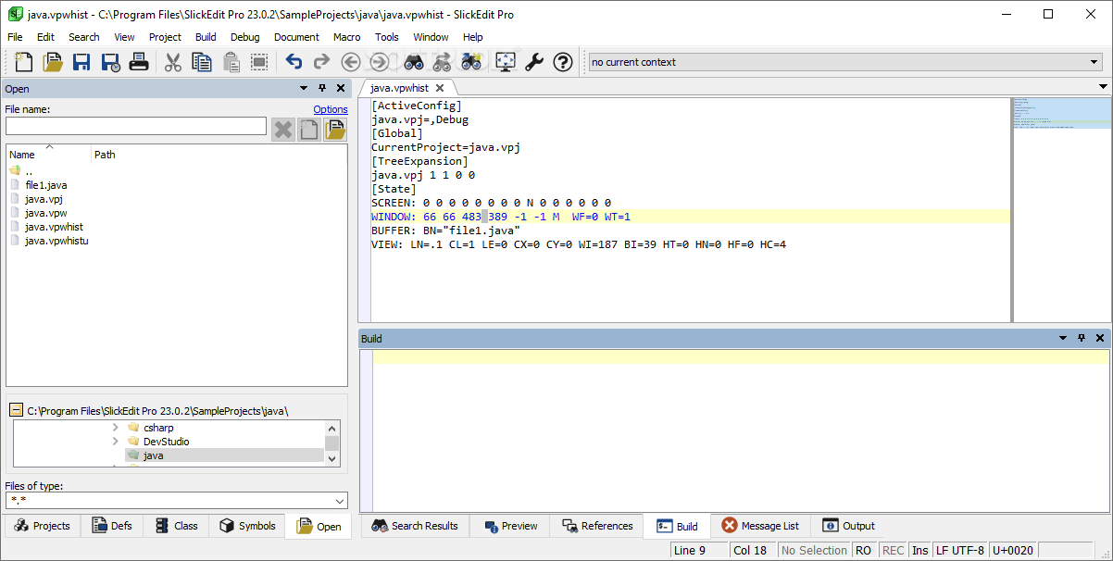Switch to the References tab
This screenshot has height=561, width=1113.
point(597,526)
